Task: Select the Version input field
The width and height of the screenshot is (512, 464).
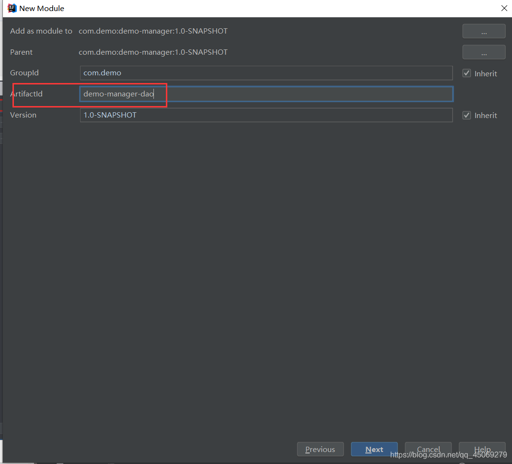Action: (x=266, y=115)
